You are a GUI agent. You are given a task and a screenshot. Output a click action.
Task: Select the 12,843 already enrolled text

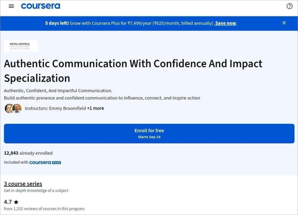[x=28, y=153]
